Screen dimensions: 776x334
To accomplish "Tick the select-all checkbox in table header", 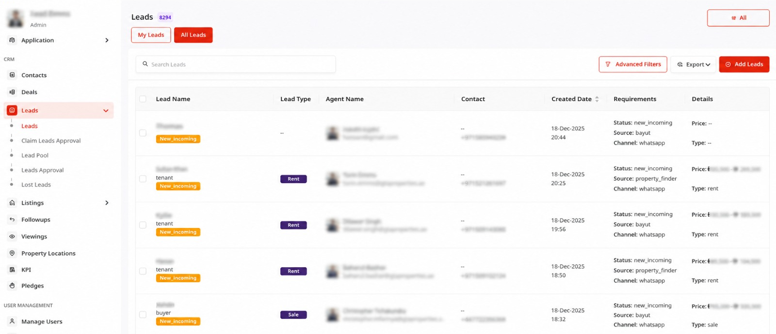I will click(143, 99).
